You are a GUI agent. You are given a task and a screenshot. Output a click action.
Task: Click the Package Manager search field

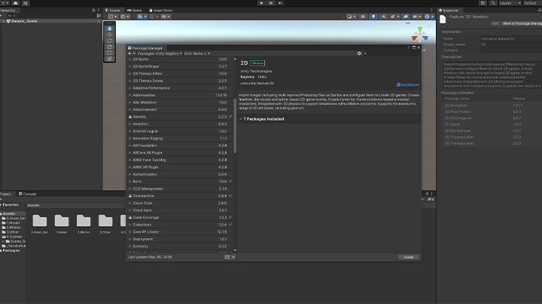click(391, 53)
